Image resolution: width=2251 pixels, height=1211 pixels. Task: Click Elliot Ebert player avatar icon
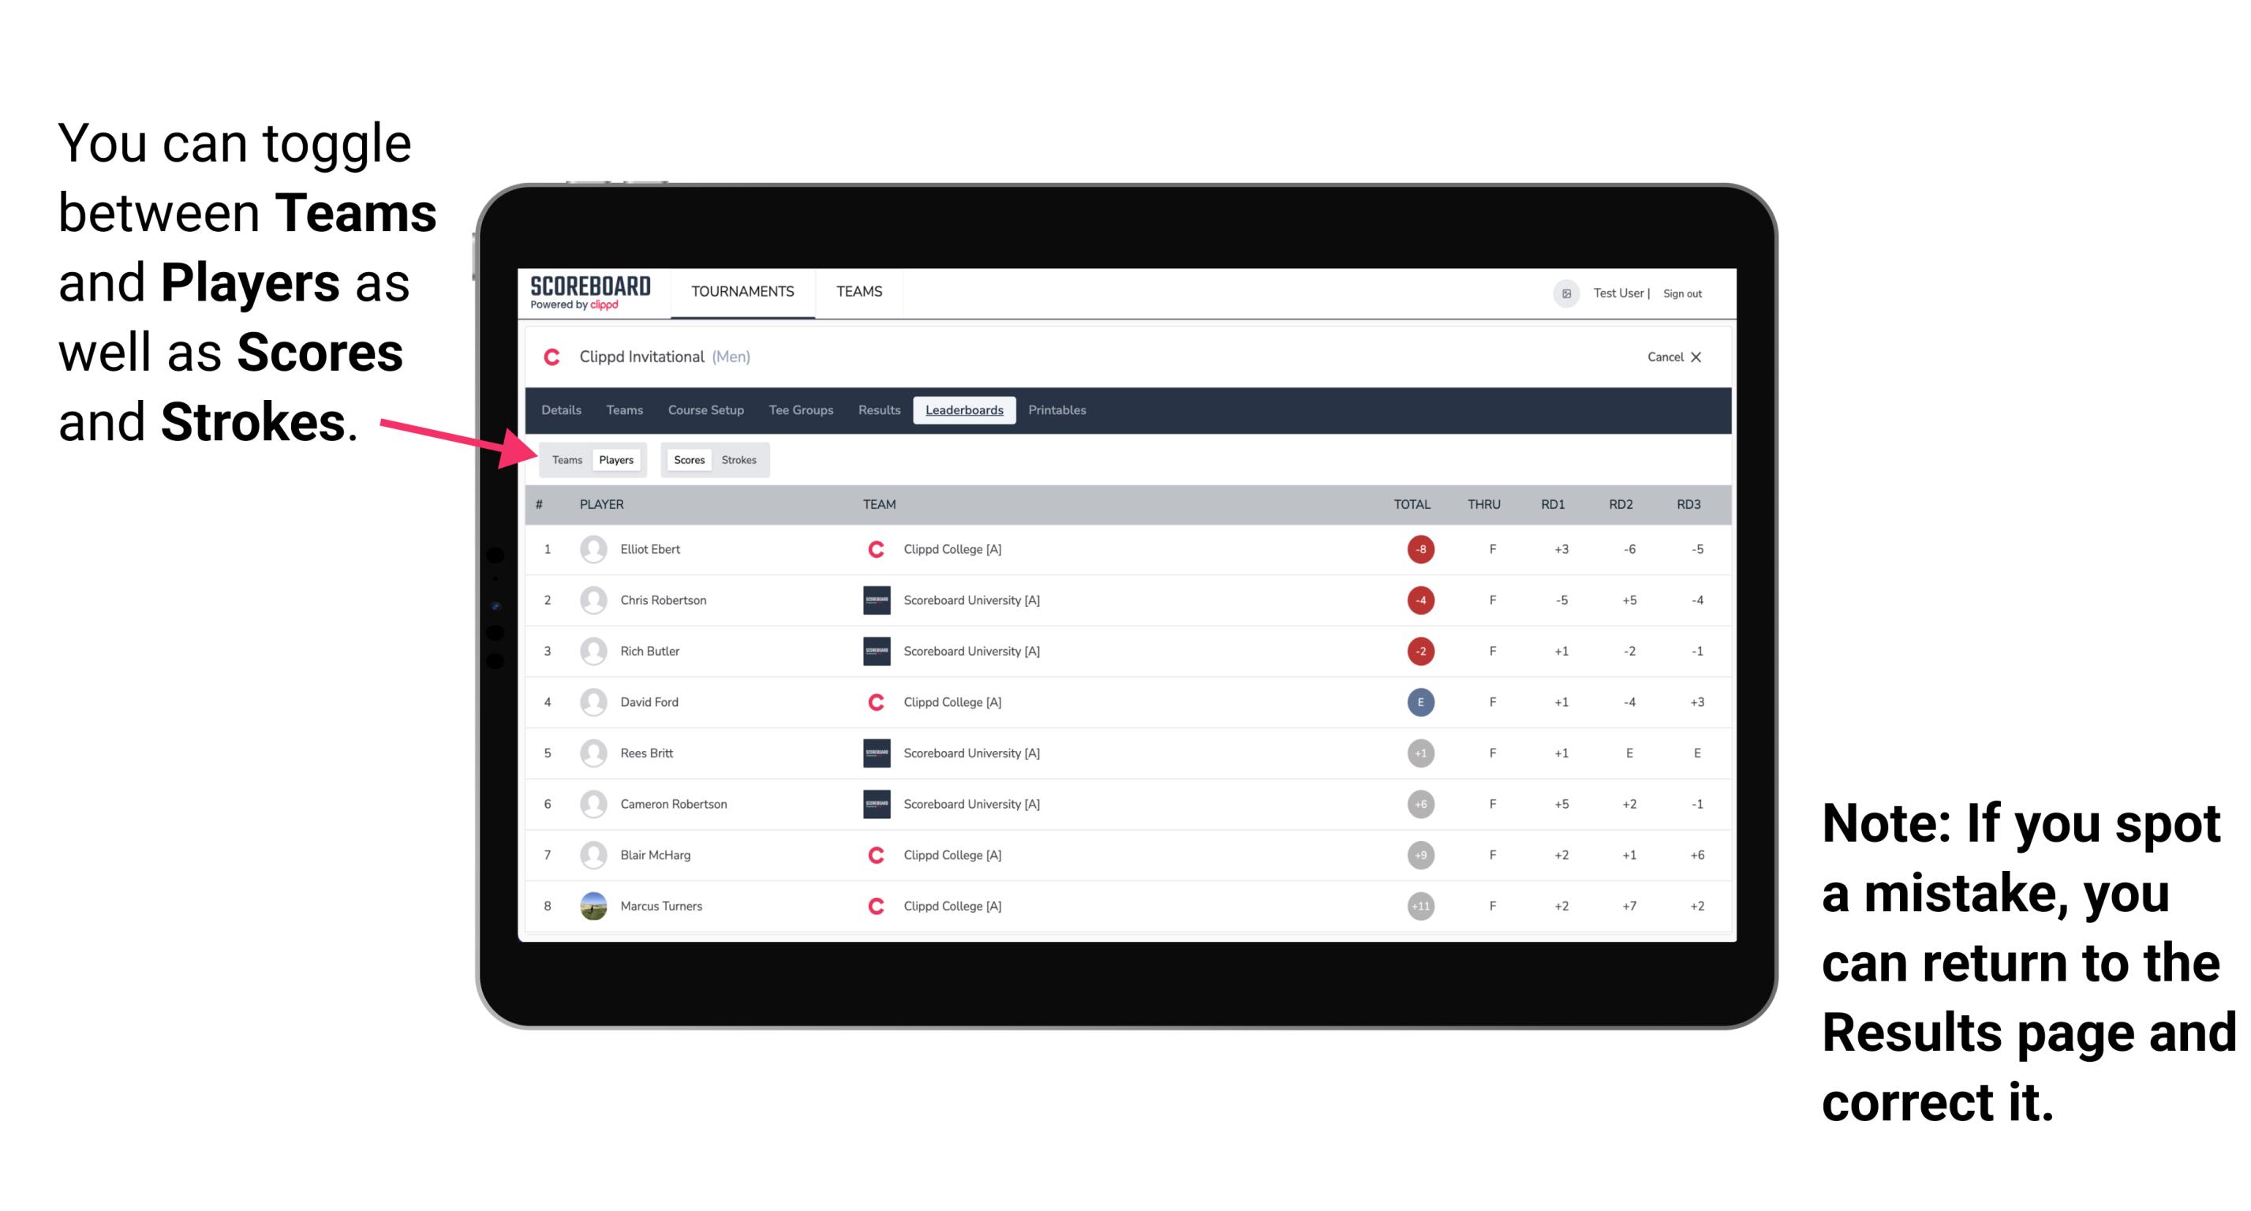593,549
